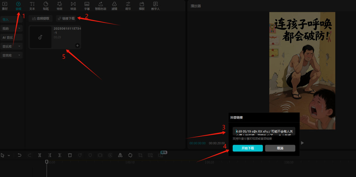
Task: Select the TikTok audio clip thumbnail
Action: 41,37
